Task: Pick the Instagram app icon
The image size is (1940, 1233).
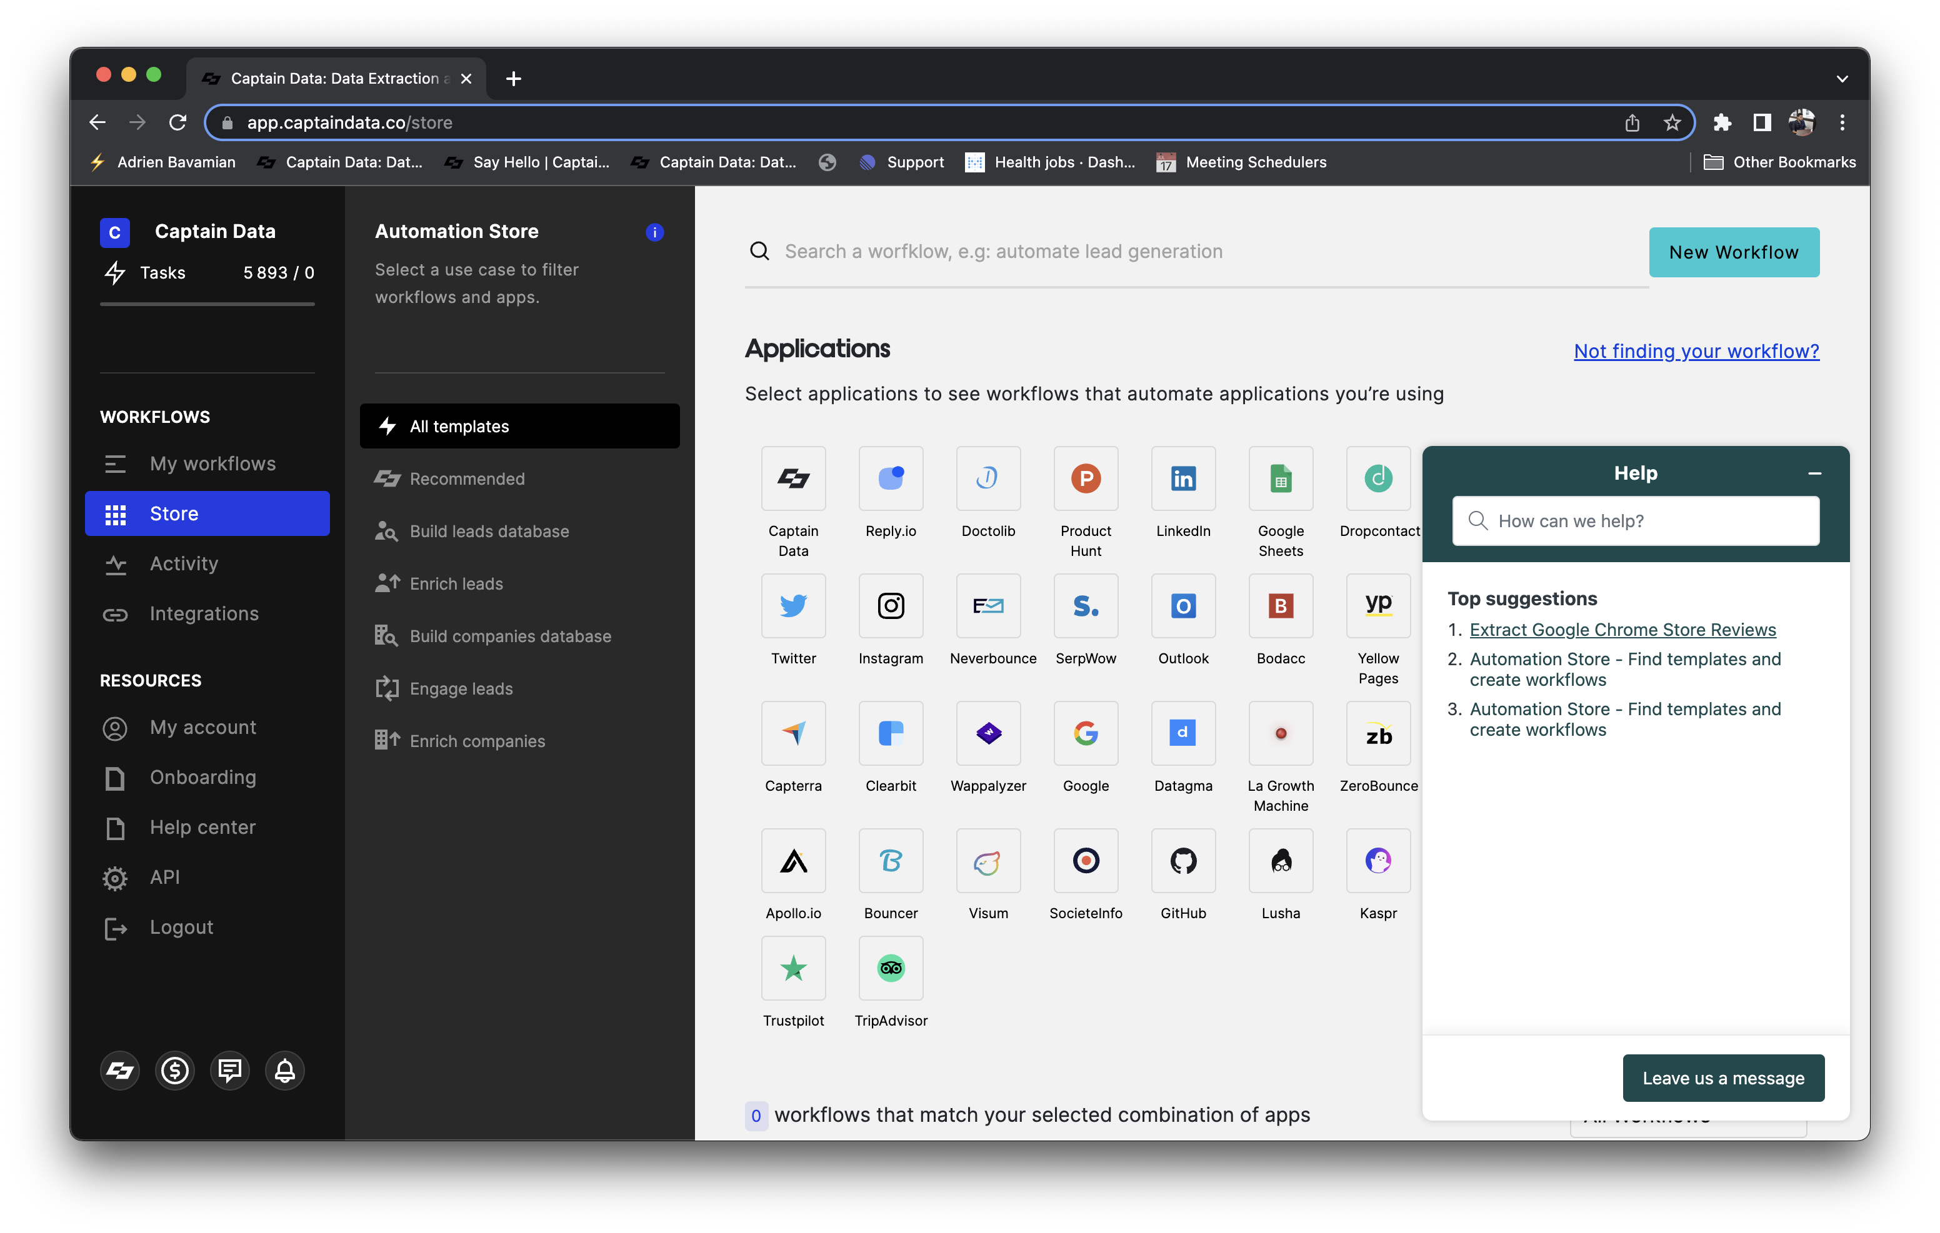Action: (x=890, y=606)
